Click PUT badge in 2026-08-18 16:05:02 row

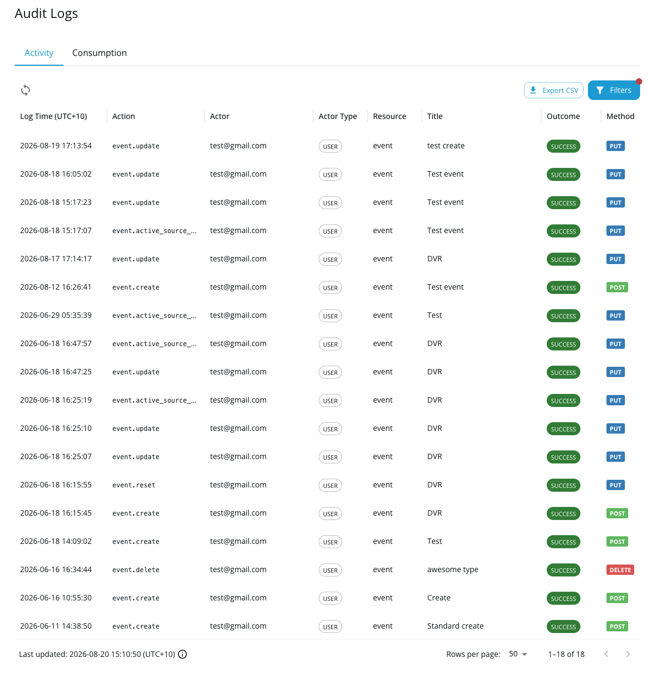tap(615, 174)
